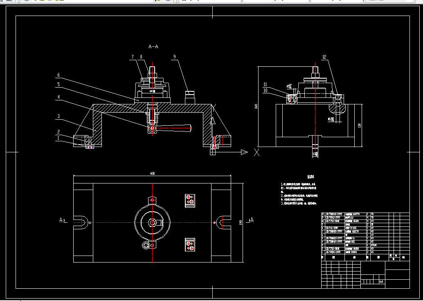
Task: Click balloon number 9 label
Action: [x=175, y=57]
